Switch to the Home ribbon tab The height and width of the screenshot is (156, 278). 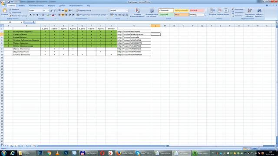coord(12,6)
